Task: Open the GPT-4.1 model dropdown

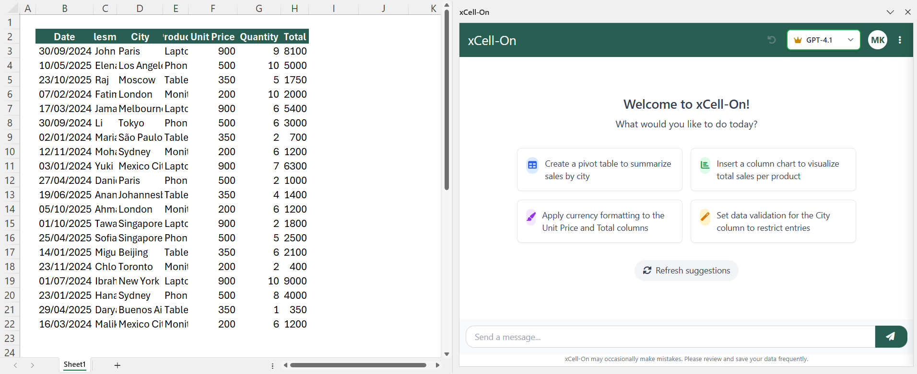Action: pos(823,40)
